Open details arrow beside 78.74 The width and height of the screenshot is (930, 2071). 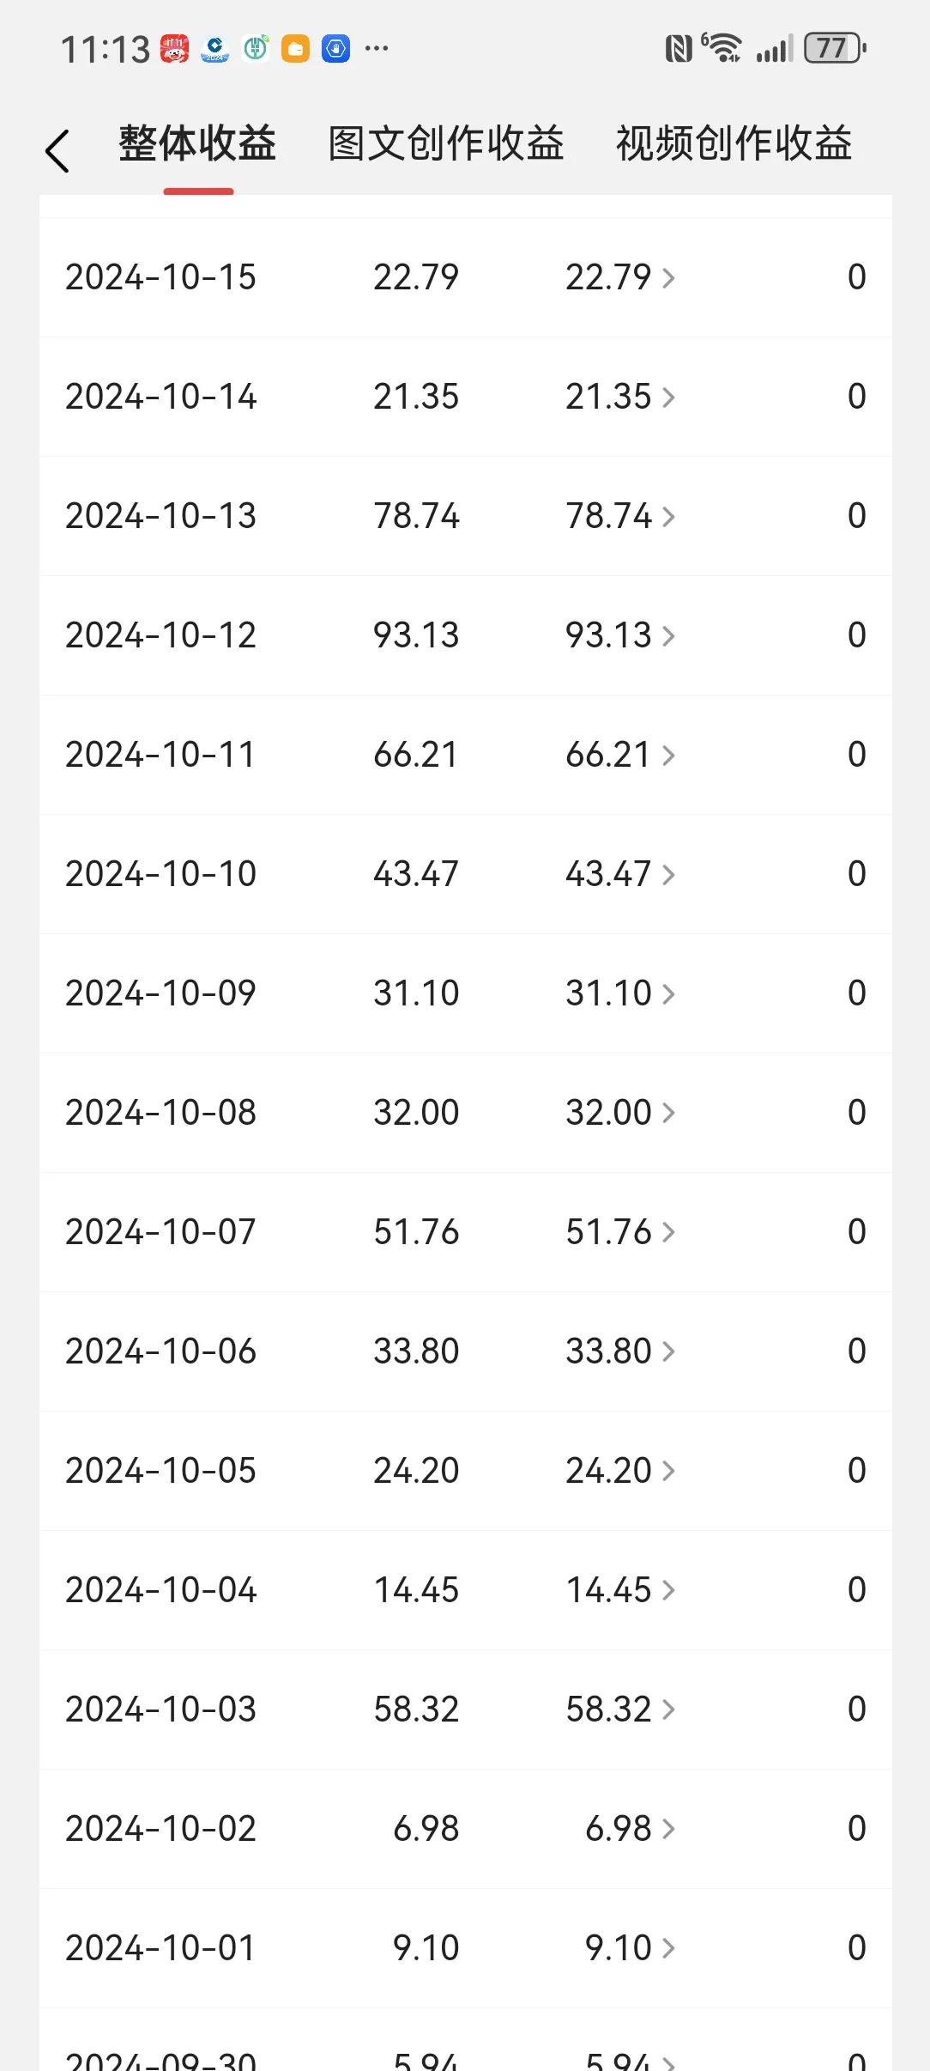click(x=668, y=516)
